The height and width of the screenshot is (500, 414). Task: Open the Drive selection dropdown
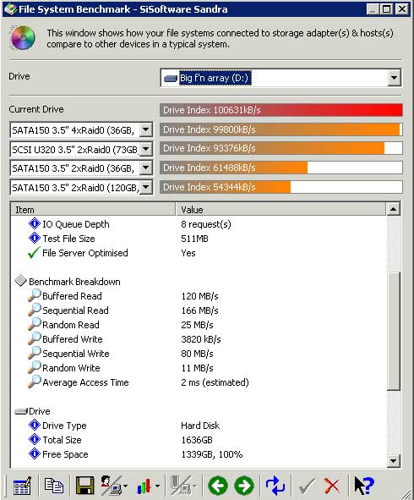[394, 78]
